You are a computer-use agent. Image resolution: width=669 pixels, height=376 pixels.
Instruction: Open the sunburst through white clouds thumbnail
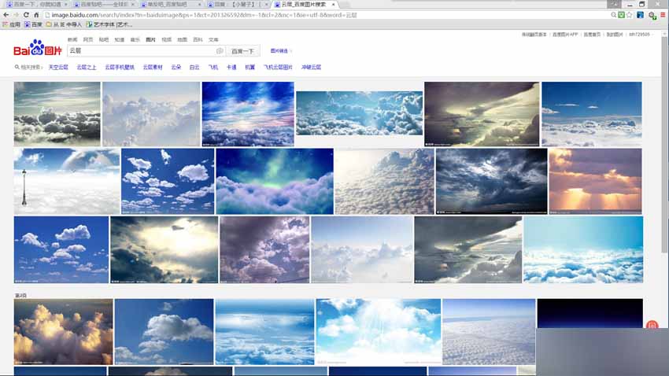click(379, 332)
